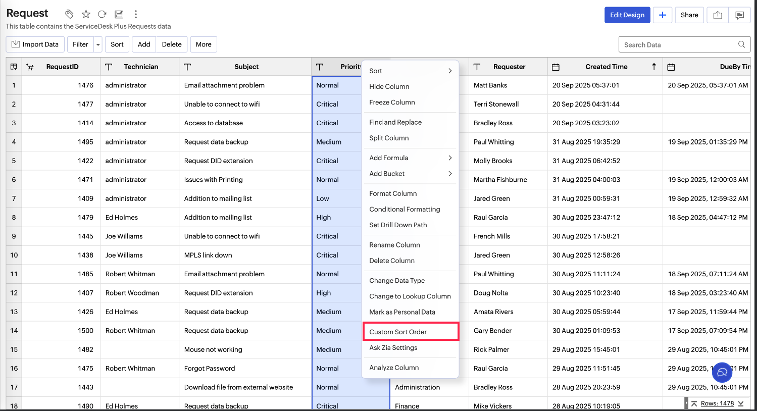Click the floppy disk save icon
Screen dimensions: 757x411
point(119,14)
